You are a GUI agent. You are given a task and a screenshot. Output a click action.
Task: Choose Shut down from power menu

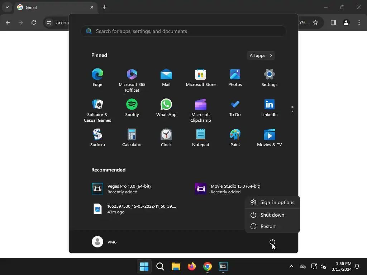pos(272,215)
